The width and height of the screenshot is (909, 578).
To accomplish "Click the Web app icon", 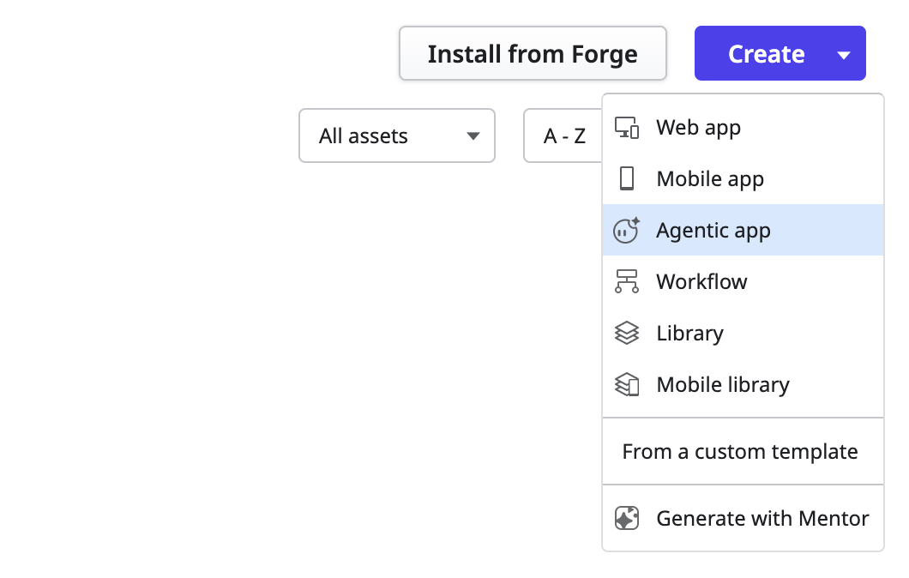I will [x=627, y=128].
